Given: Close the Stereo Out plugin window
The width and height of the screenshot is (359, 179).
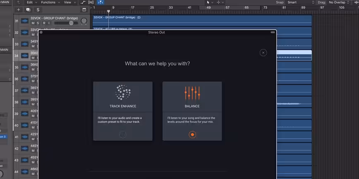Looking at the screenshot, I should [x=41, y=33].
